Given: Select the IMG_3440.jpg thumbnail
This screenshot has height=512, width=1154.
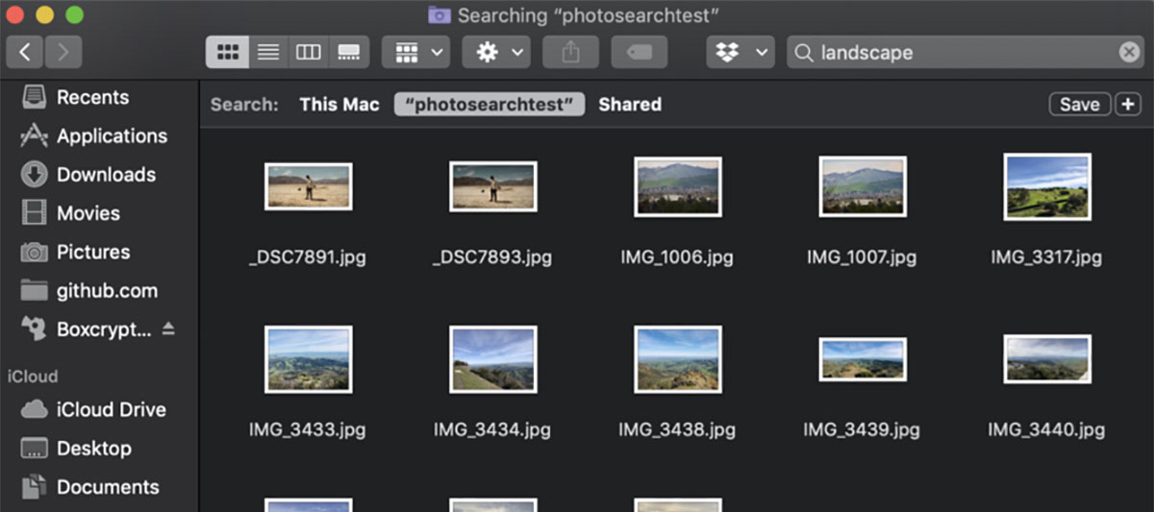Looking at the screenshot, I should click(x=1046, y=359).
